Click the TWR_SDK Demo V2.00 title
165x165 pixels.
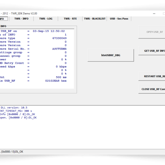pyautogui.click(x=24, y=14)
